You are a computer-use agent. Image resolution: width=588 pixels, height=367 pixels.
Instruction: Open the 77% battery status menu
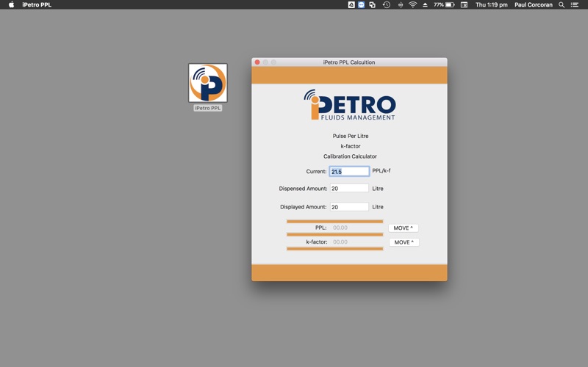445,5
